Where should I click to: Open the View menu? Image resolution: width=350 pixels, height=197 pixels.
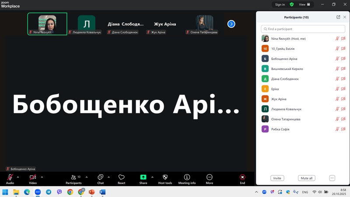pos(304,4)
